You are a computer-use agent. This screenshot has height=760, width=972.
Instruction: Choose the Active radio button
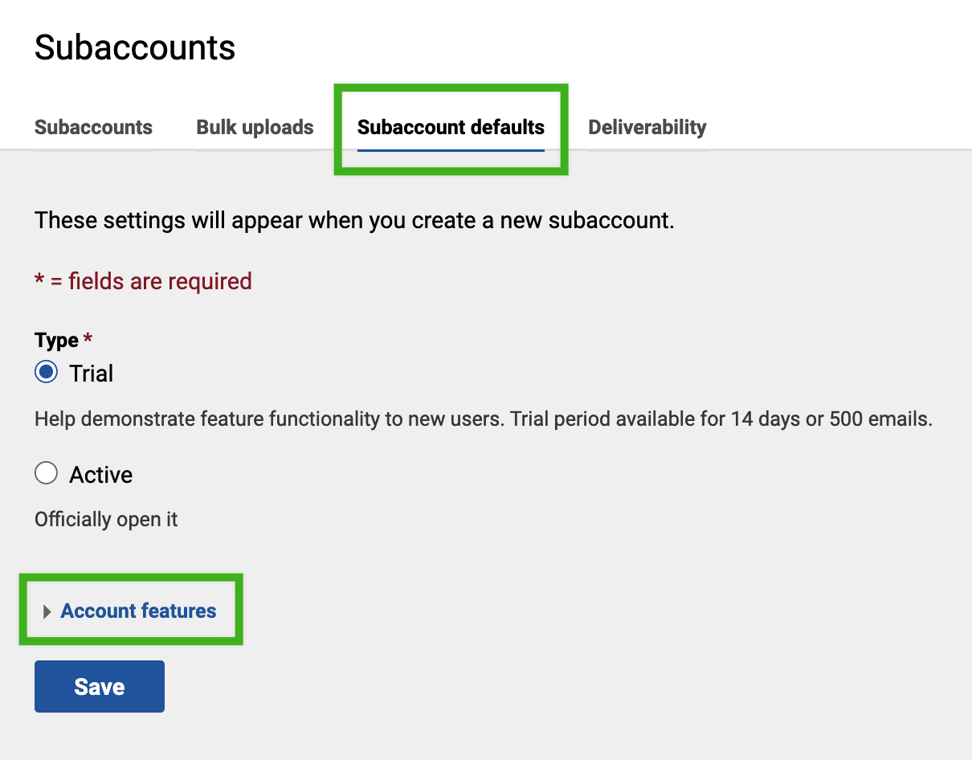pos(47,474)
